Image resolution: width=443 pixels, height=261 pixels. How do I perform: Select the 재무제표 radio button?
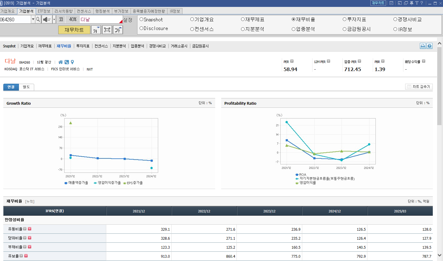[243, 19]
